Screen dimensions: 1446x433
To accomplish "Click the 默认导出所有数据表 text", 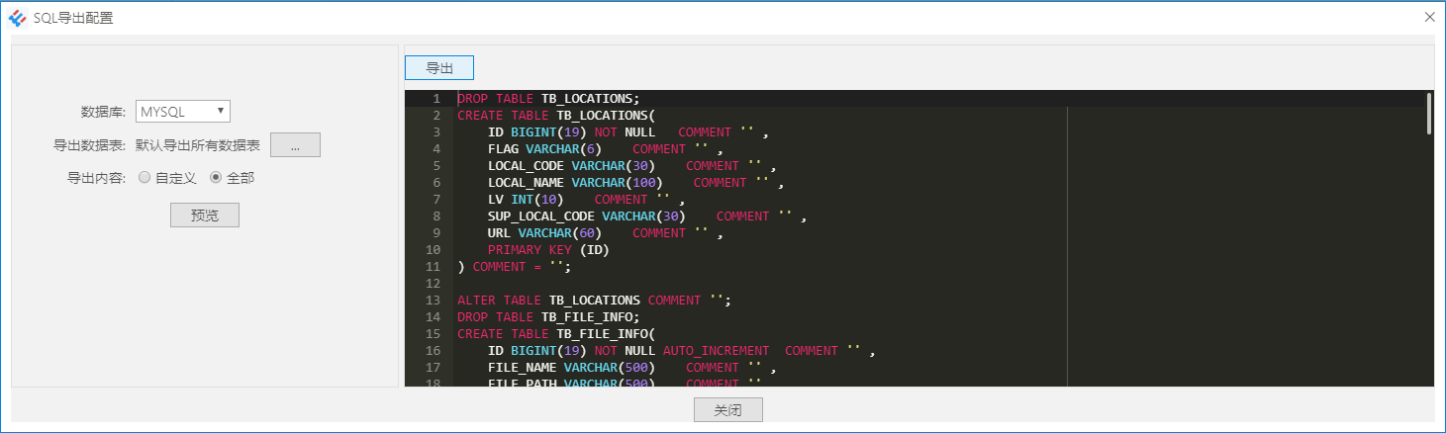I will 198,145.
